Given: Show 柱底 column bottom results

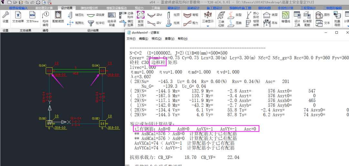Looking at the screenshot, I should point(173,23).
